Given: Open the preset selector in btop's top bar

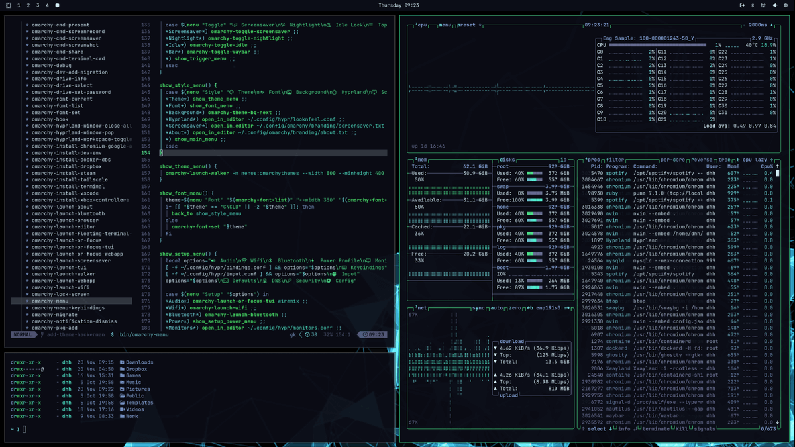Looking at the screenshot, I should [x=466, y=26].
